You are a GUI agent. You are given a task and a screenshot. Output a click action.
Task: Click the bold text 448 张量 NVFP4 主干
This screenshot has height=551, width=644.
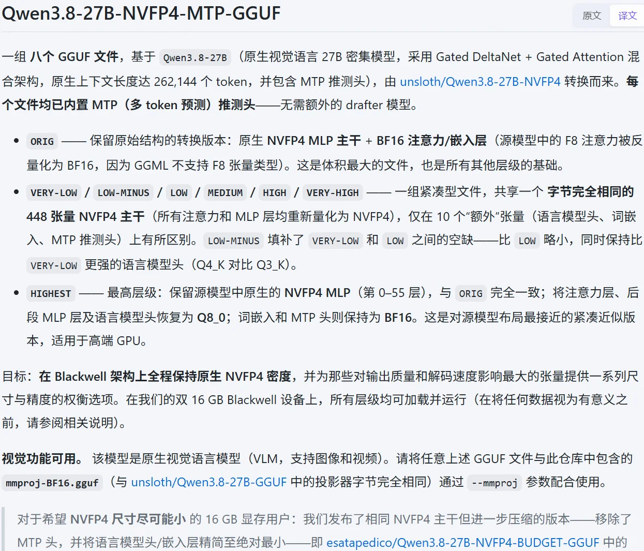tap(85, 216)
